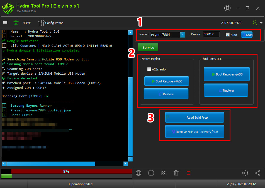This screenshot has height=188, width=265.
Task: Click the Hydra dragon logo
Action: tap(8, 8)
